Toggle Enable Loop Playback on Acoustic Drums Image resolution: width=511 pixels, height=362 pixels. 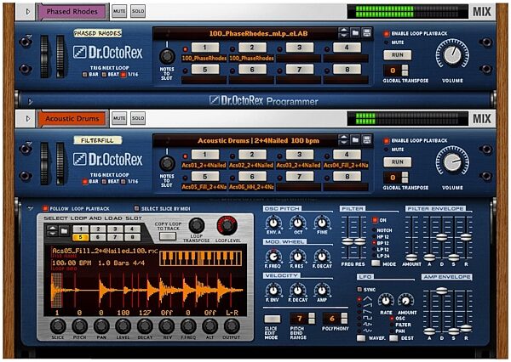point(387,141)
